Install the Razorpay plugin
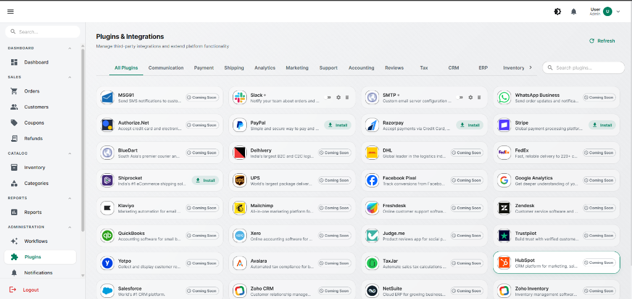The width and height of the screenshot is (632, 299). point(470,125)
